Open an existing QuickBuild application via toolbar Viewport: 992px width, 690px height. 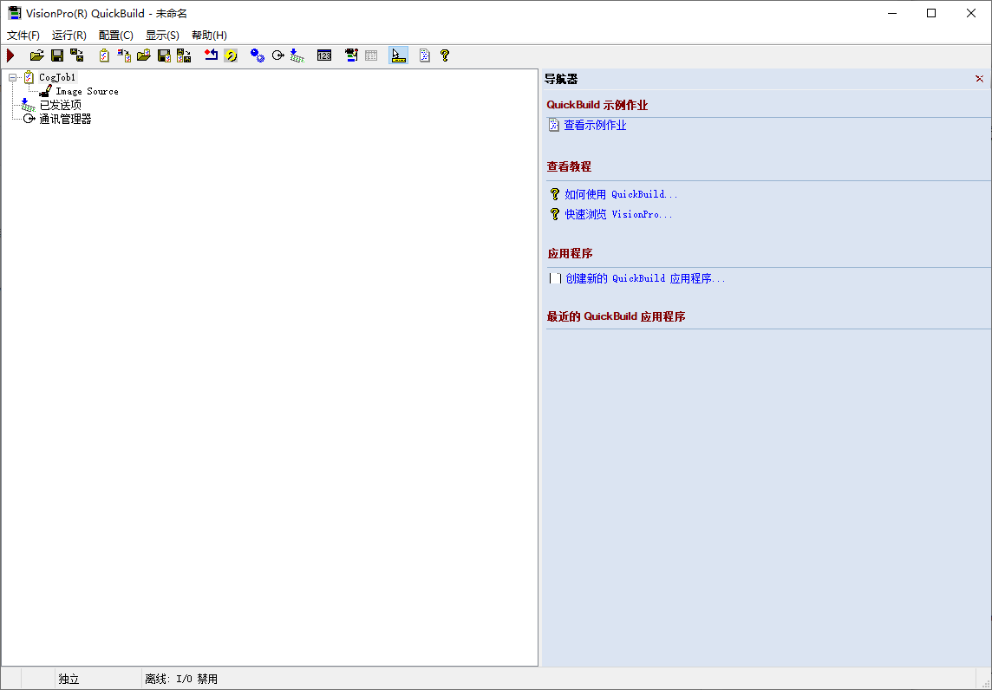coord(36,55)
